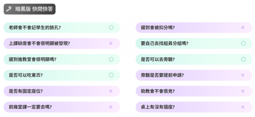Click the X icon beside 遲到會被扣分嗎?
This screenshot has width=255, height=117.
(243, 27)
